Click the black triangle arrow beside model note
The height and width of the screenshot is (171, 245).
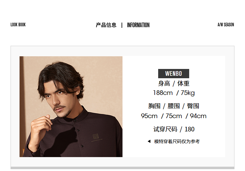click(149, 141)
